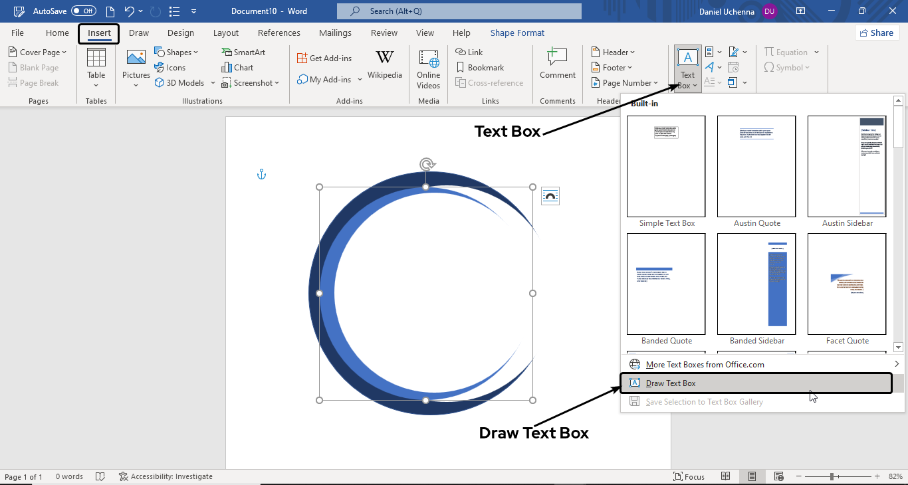Viewport: 908px width, 485px height.
Task: Open the Table dropdown
Action: tap(96, 68)
